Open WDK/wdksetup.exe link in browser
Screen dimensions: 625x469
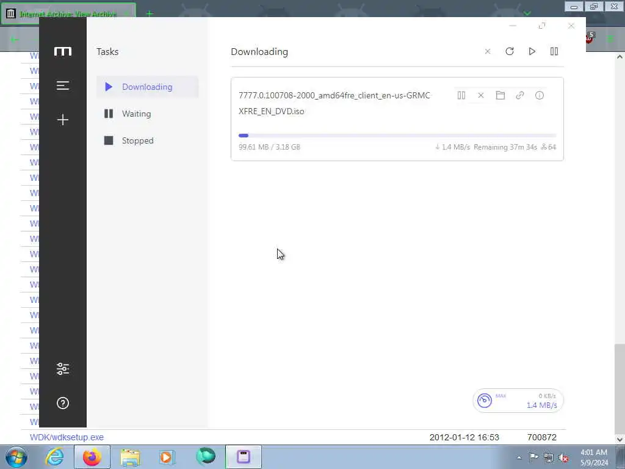(x=67, y=437)
